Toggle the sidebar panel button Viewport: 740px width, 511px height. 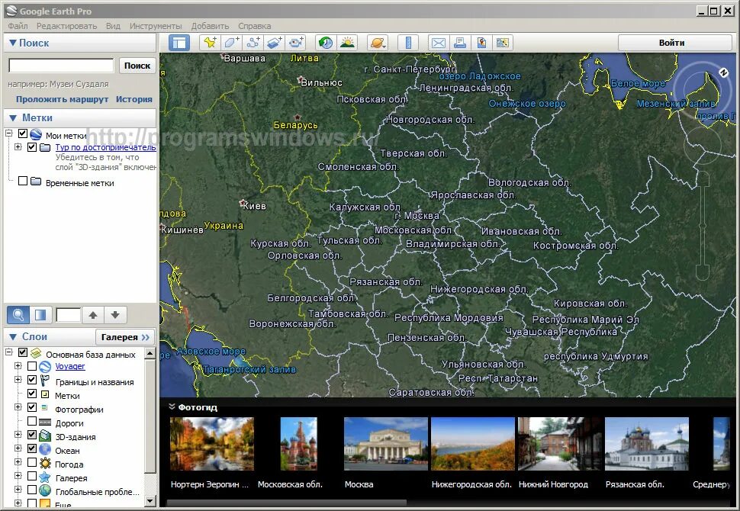click(179, 43)
